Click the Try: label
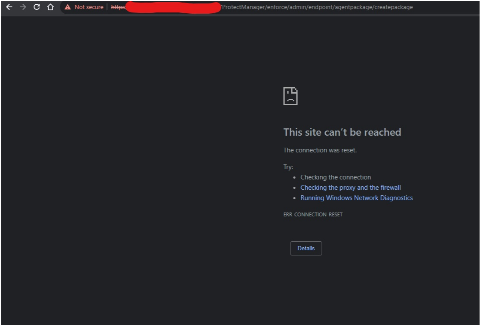The width and height of the screenshot is (480, 325). point(288,167)
